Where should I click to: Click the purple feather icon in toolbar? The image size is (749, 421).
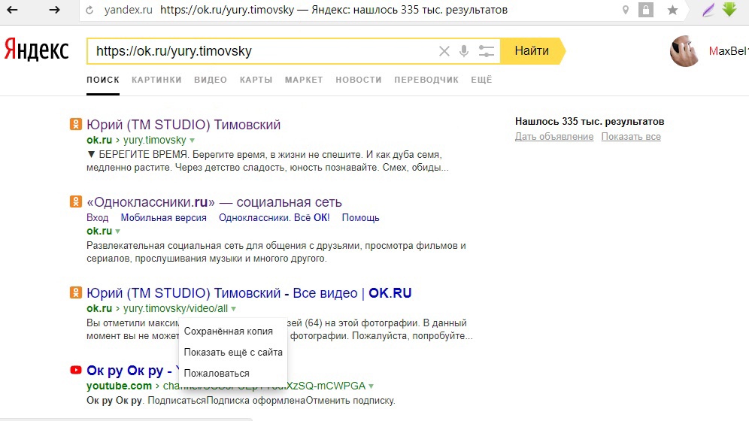[708, 10]
